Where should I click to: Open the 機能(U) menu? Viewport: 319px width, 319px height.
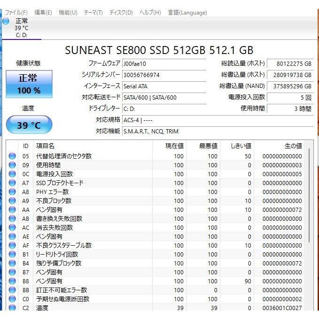pyautogui.click(x=68, y=13)
